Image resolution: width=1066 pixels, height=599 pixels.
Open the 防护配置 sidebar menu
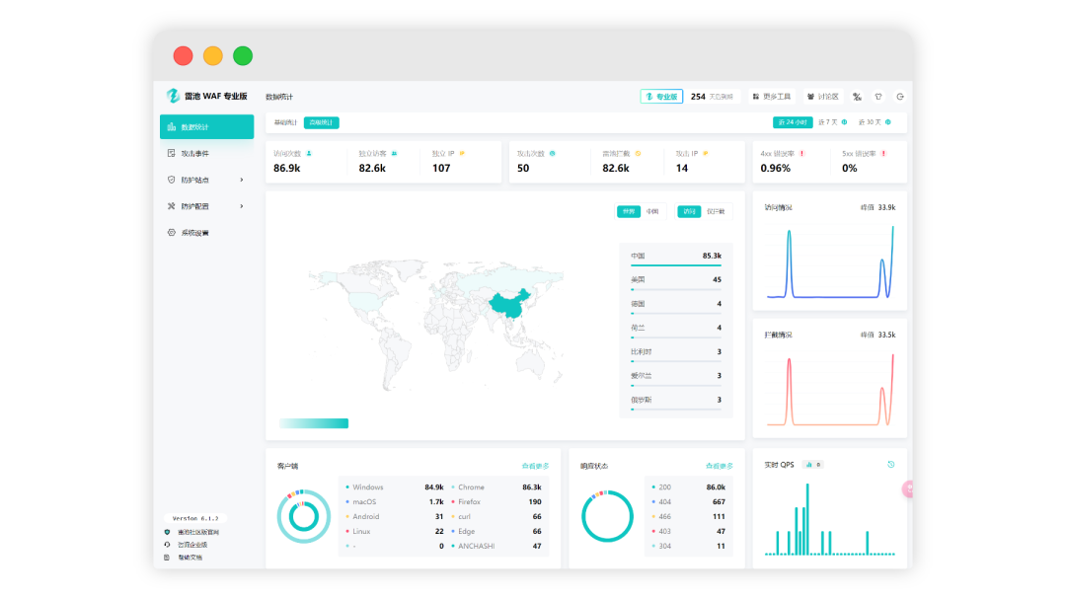(206, 206)
